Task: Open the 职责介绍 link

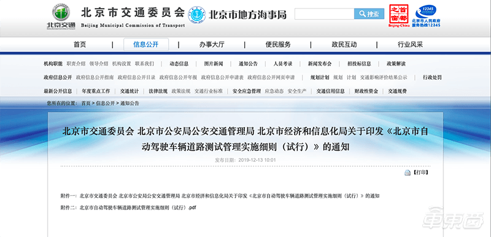Action: point(75,64)
